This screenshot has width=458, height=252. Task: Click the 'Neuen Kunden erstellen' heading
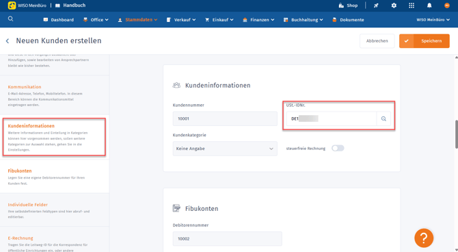click(x=59, y=40)
